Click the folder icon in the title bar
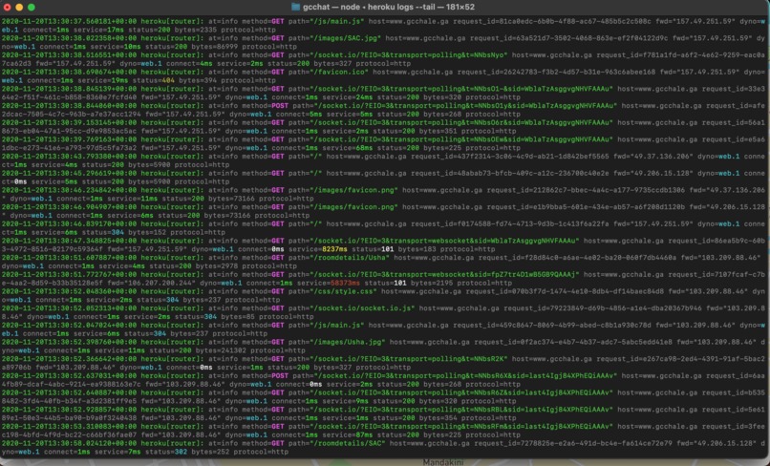The width and height of the screenshot is (770, 466). point(295,7)
